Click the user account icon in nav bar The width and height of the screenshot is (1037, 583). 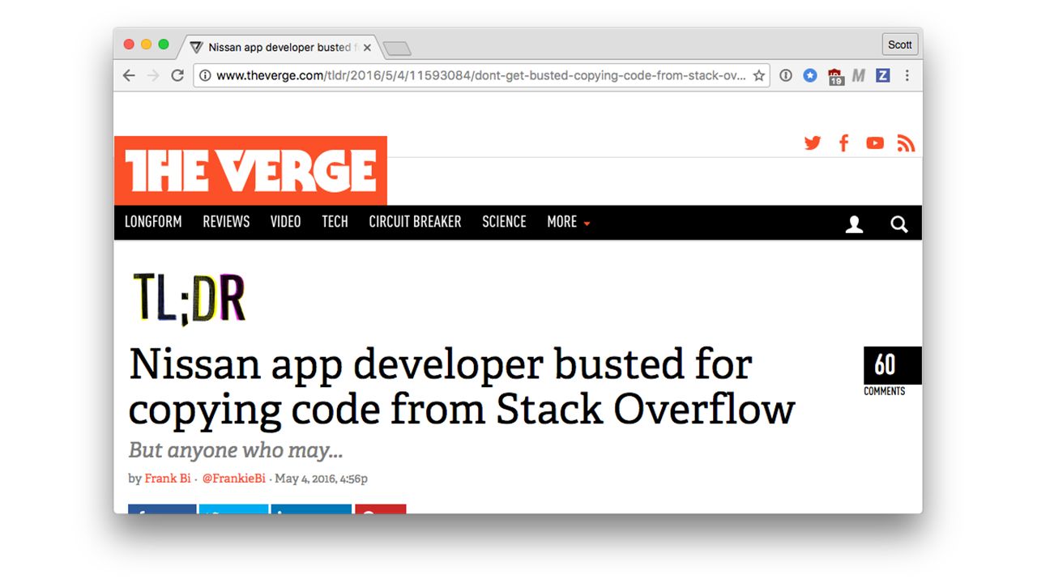tap(854, 224)
